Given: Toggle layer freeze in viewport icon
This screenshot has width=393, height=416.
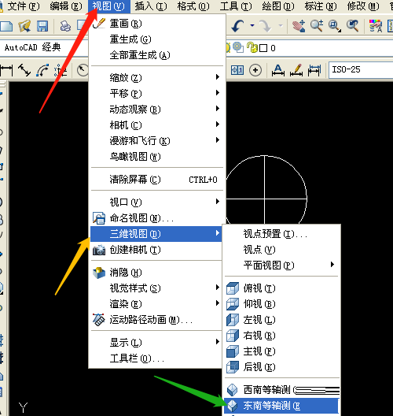Looking at the screenshot, I should [x=238, y=48].
